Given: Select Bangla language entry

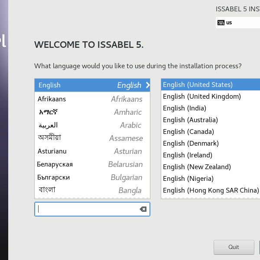Looking at the screenshot, I should (92, 190).
